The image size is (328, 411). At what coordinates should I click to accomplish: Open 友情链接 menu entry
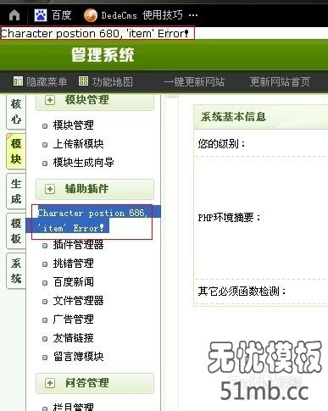(x=73, y=338)
